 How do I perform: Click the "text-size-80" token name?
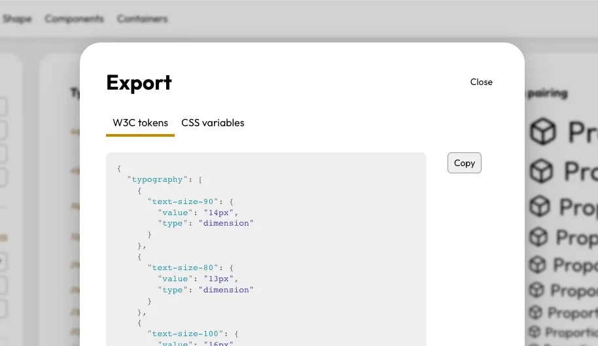coord(183,268)
